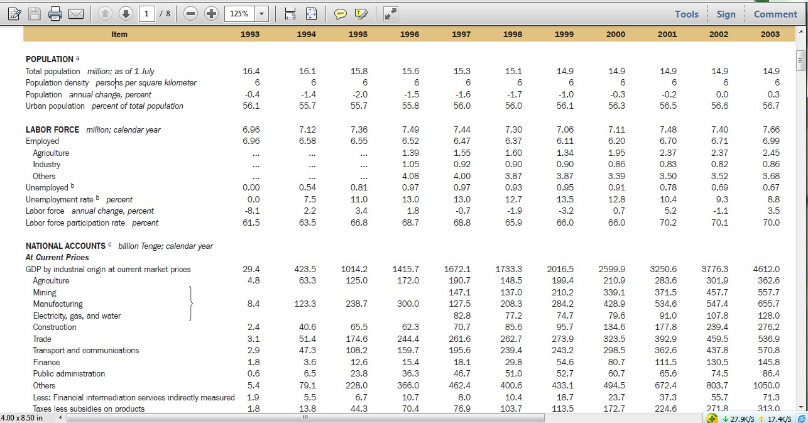This screenshot has width=808, height=423.
Task: Go to the next page arrow
Action: [126, 13]
